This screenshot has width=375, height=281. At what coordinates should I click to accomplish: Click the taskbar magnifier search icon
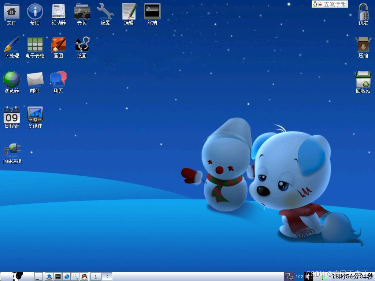75,277
